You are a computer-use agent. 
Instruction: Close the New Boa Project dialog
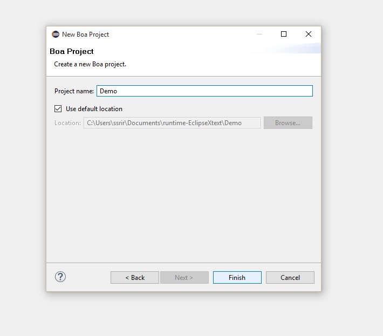tap(308, 34)
